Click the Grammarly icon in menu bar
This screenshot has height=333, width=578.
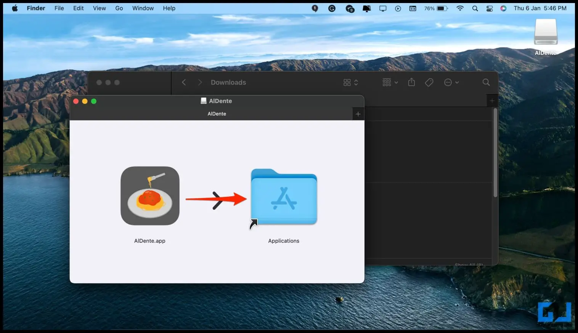point(332,8)
